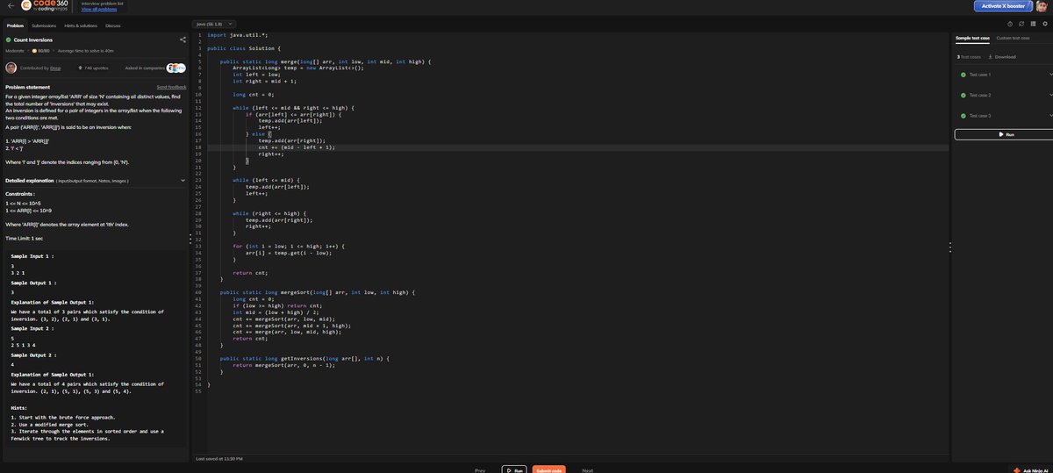Image resolution: width=1053 pixels, height=473 pixels.
Task: Click the bottom bar Run button
Action: pyautogui.click(x=514, y=470)
